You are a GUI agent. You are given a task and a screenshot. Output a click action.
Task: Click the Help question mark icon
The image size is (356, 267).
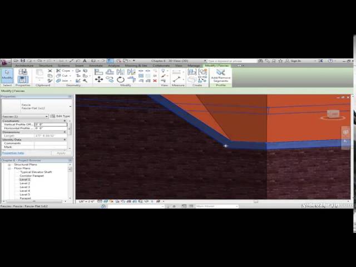coord(330,61)
